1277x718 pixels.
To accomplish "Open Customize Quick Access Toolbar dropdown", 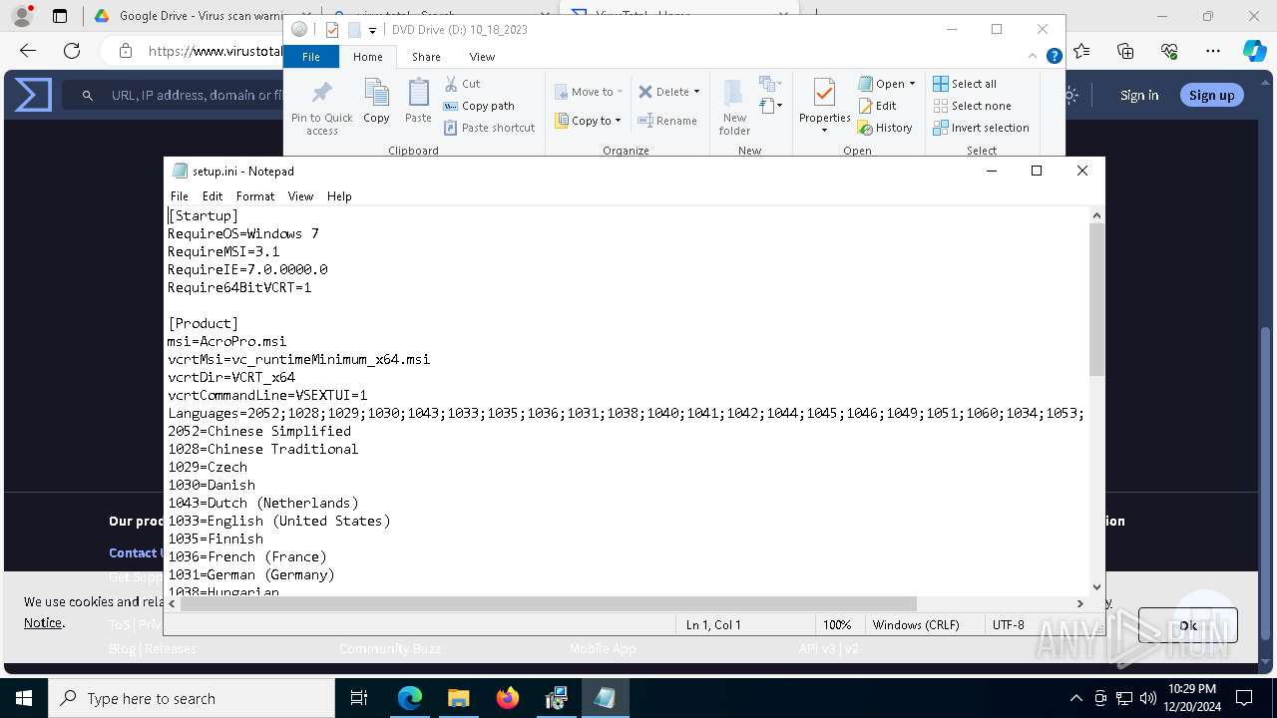I will click(372, 30).
